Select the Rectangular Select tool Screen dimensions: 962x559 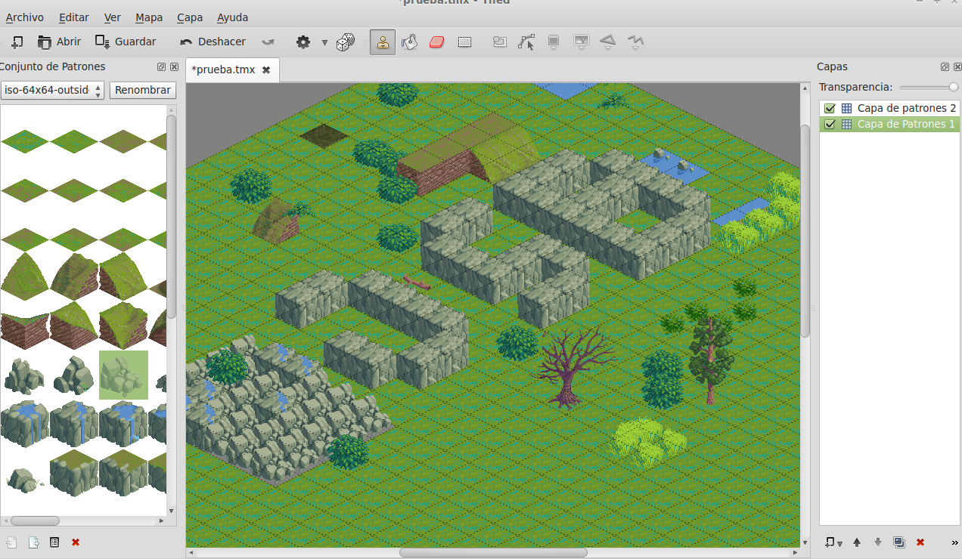(x=464, y=42)
